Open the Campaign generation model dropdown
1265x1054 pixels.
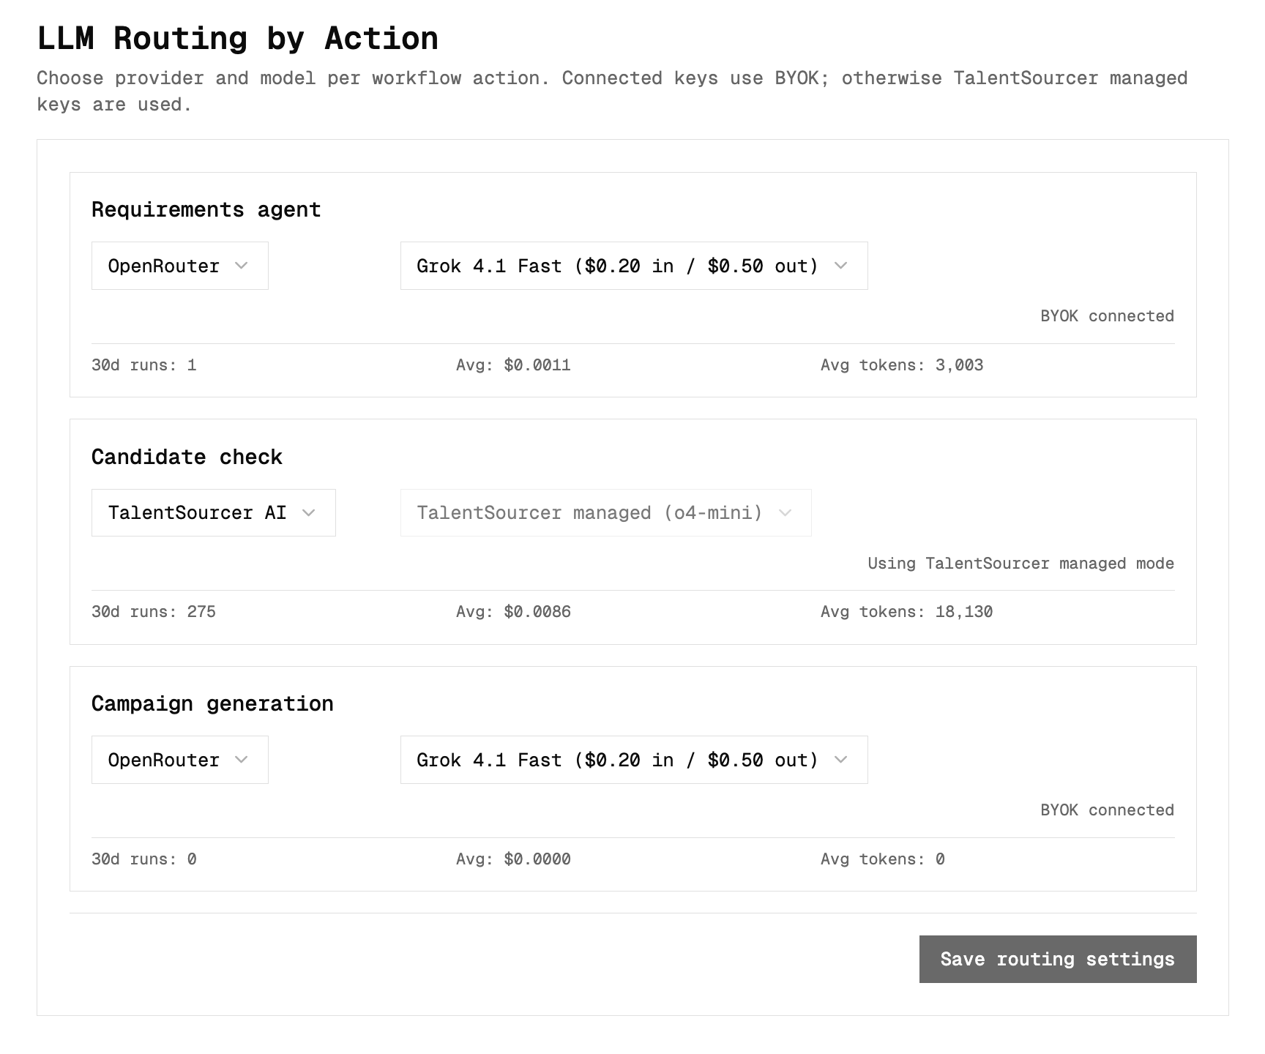click(633, 760)
